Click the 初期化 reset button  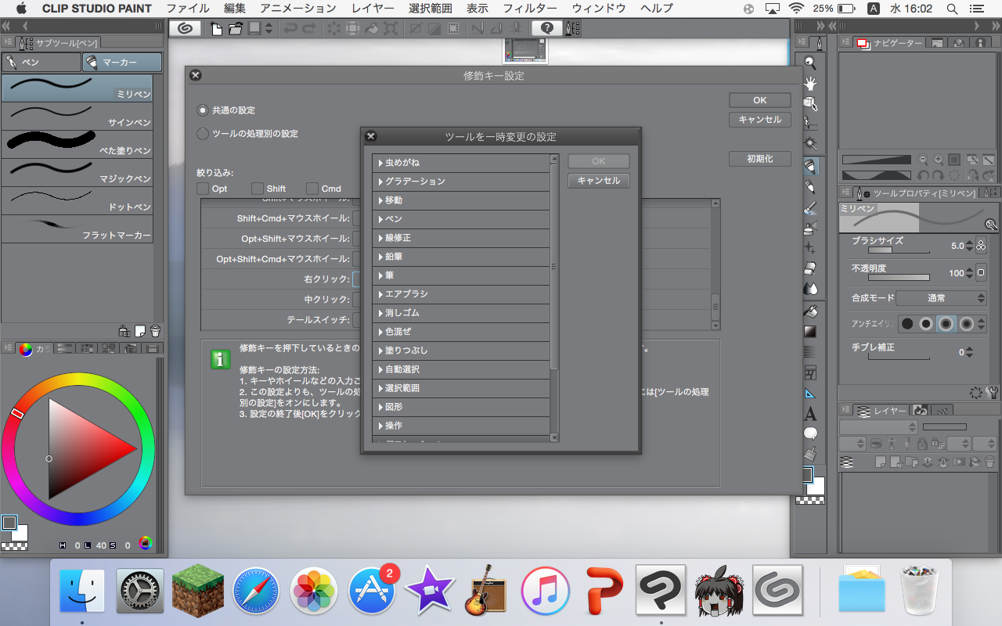(759, 159)
